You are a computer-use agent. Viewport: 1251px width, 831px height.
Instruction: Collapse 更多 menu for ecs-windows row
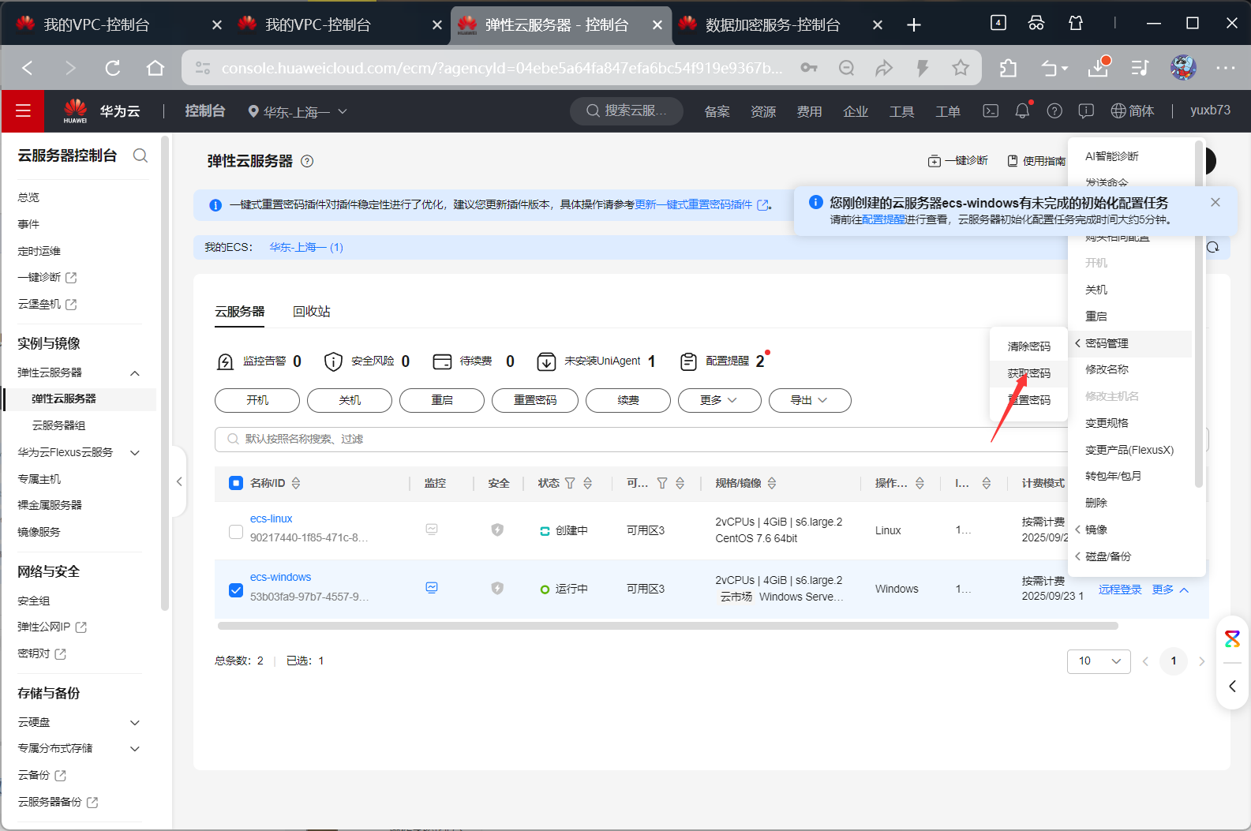(x=1170, y=590)
